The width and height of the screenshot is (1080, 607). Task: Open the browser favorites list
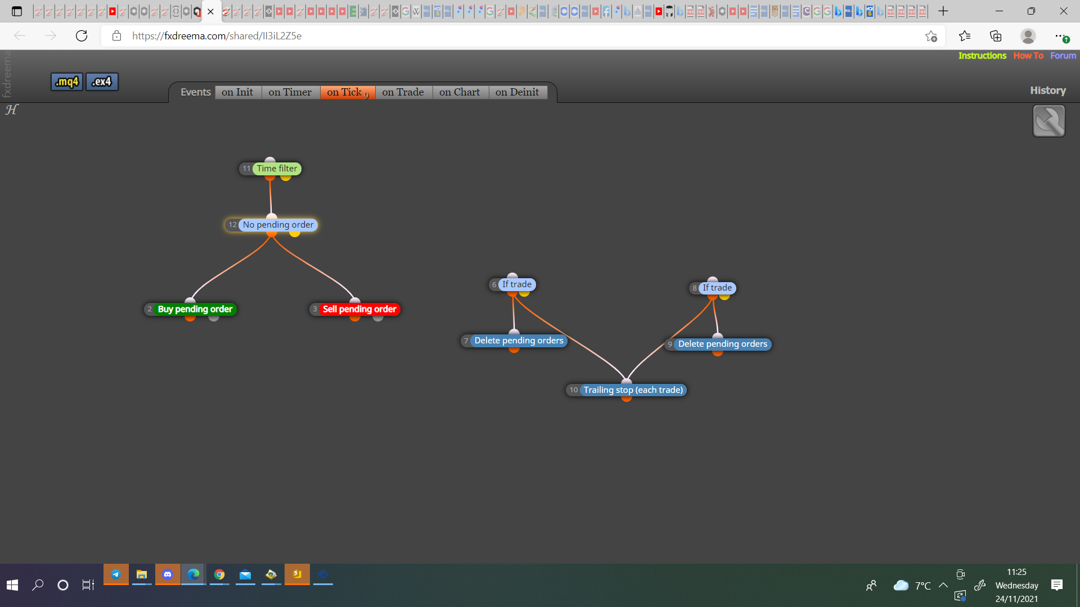[x=965, y=36]
